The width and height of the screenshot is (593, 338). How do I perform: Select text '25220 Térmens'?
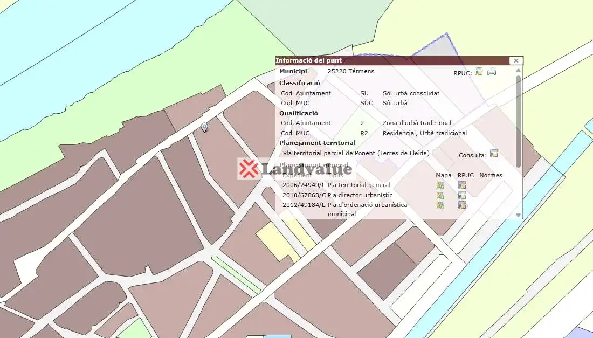(351, 71)
